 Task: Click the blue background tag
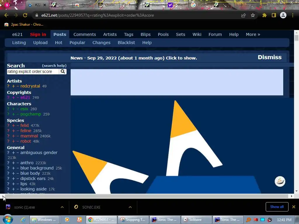coord(37,168)
